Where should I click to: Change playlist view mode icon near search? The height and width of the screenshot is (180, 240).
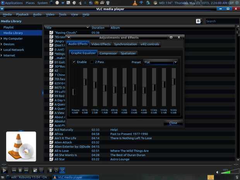click(x=199, y=21)
